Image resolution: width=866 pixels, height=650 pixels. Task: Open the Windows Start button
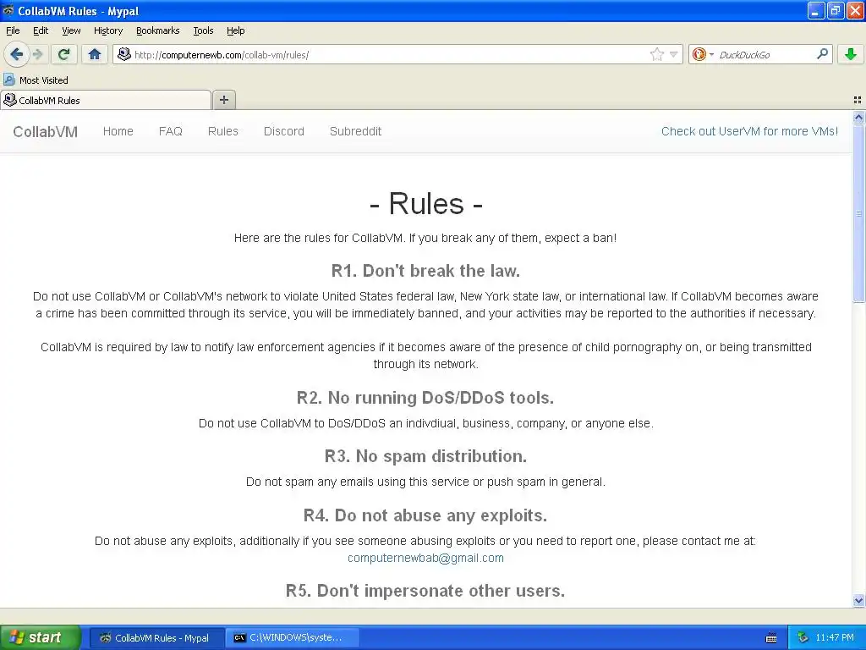tap(41, 637)
